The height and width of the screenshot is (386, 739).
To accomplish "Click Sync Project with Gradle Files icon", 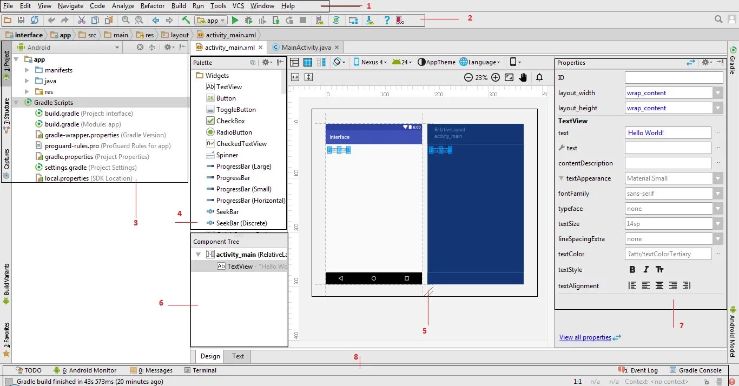I will 336,21.
